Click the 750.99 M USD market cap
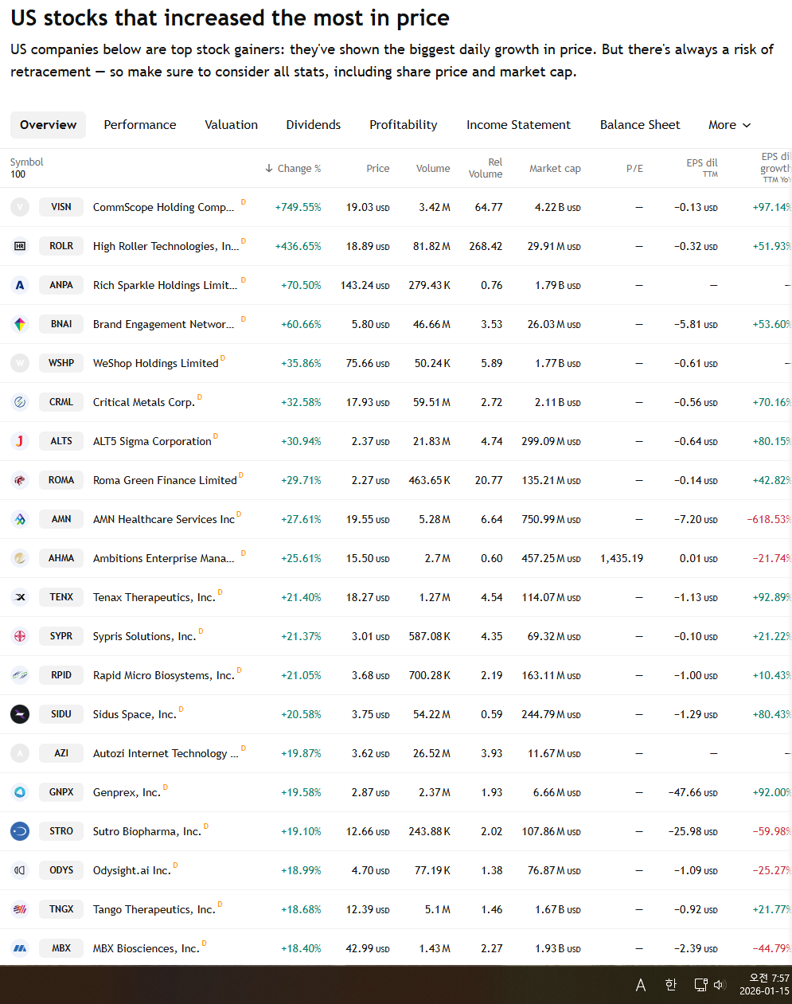 [x=551, y=519]
